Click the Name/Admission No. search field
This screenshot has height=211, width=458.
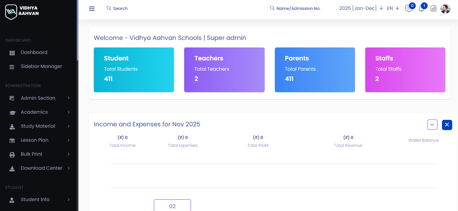click(298, 9)
